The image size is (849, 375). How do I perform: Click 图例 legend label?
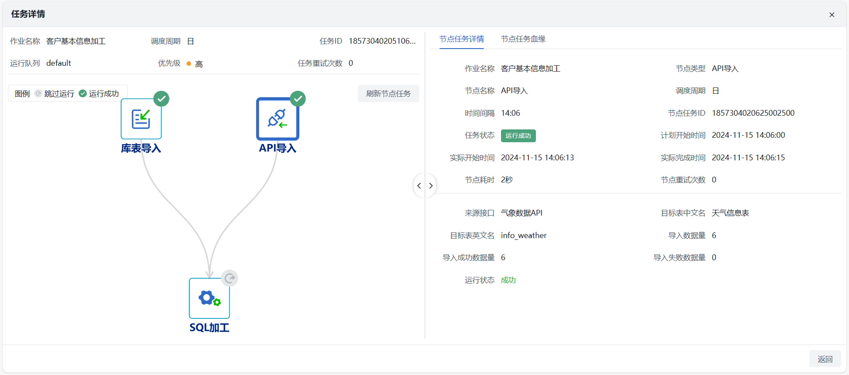[x=22, y=94]
